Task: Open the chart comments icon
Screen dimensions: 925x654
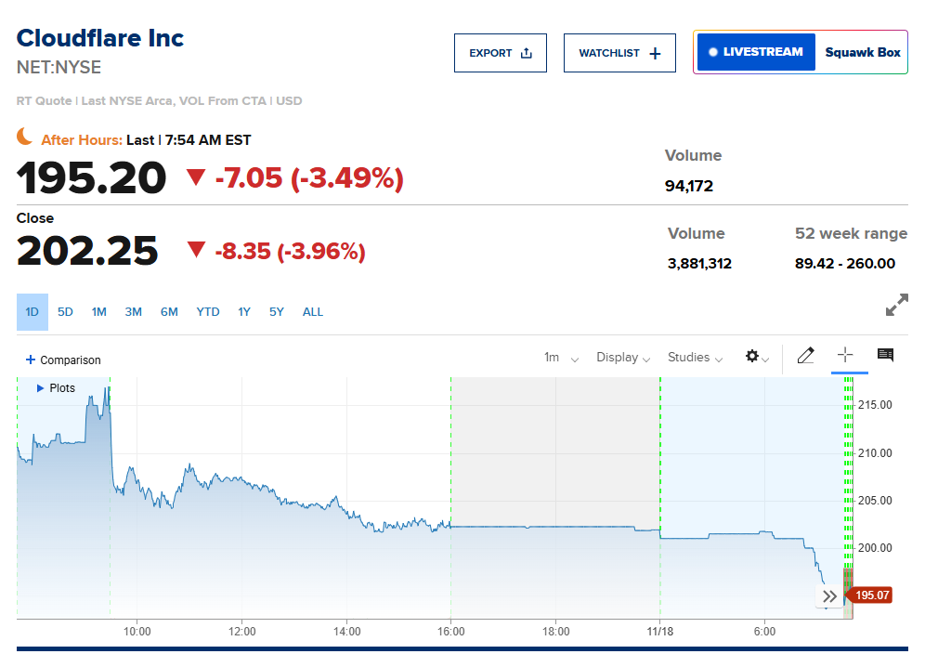Action: click(x=885, y=356)
